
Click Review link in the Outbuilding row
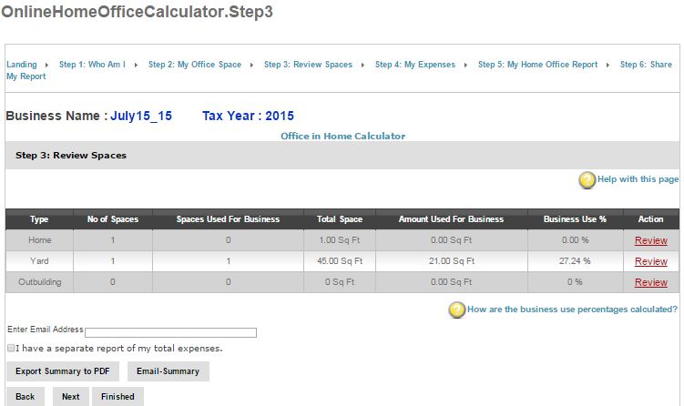651,282
